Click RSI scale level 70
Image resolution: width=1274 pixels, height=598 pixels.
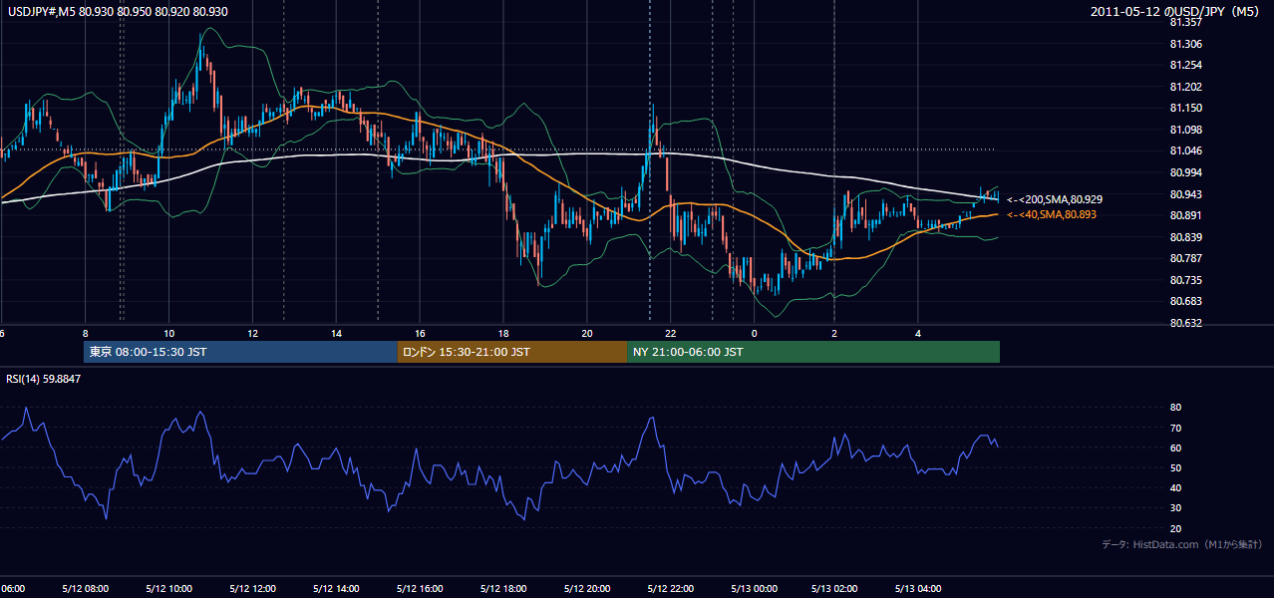coord(1175,428)
